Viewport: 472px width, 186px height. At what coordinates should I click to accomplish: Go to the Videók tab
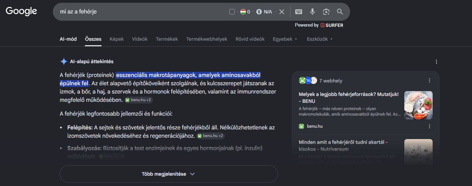coord(140,39)
